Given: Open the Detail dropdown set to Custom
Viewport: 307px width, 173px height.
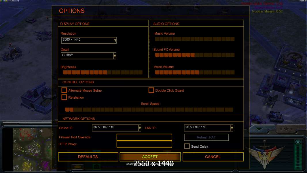Looking at the screenshot, I should click(x=89, y=56).
